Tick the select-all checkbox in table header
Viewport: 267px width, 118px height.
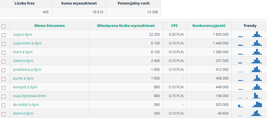coord(3,26)
